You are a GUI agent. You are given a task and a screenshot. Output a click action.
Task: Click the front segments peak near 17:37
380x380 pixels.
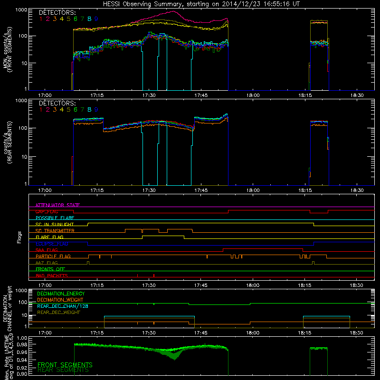coord(173,11)
